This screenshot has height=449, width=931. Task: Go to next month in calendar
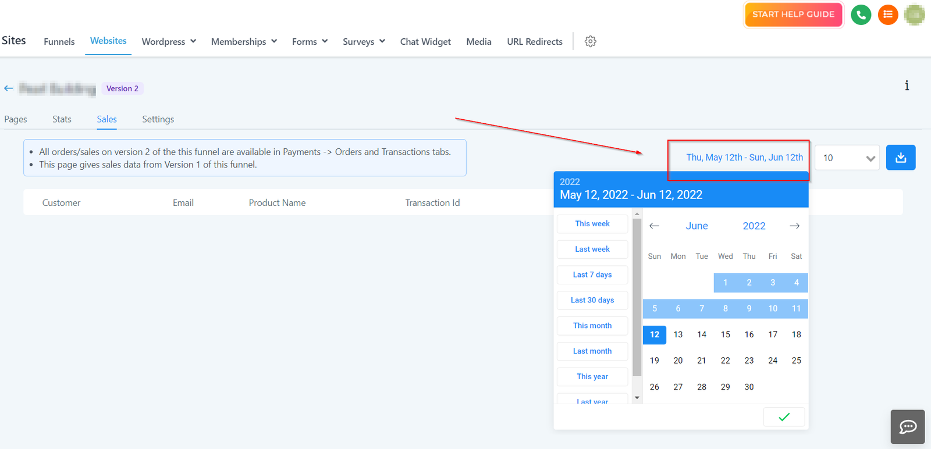[794, 226]
